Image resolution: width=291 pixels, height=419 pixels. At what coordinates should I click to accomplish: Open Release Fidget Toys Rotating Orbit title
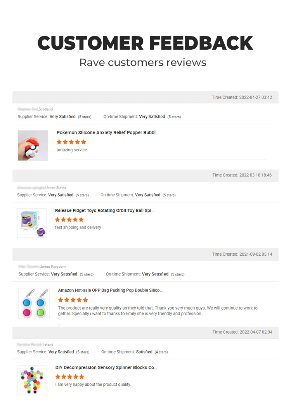coord(104,211)
